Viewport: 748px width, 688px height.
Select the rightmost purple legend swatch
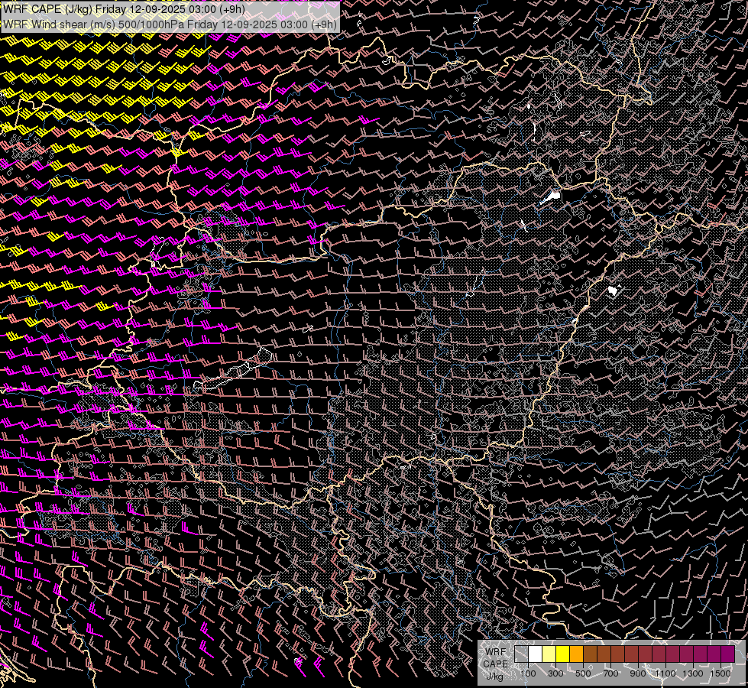point(727,654)
